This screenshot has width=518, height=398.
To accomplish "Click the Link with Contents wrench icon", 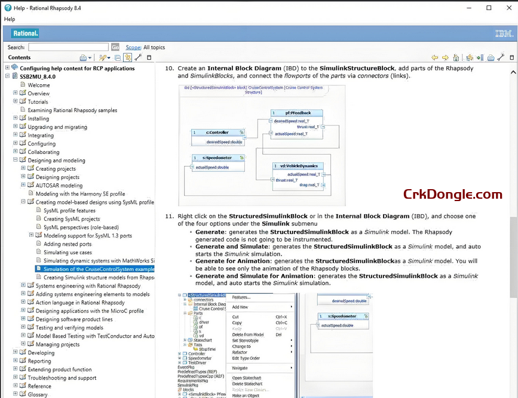I will [x=137, y=57].
